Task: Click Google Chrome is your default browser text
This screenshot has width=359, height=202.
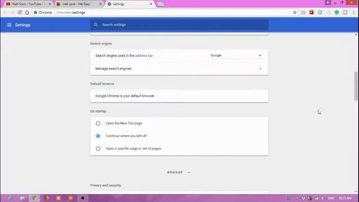Action: [125, 96]
